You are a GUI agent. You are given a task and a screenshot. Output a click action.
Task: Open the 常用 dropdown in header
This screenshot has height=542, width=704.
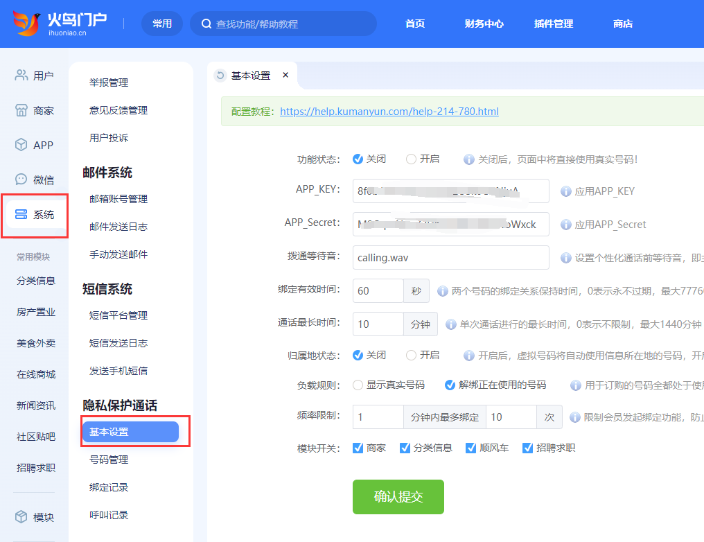click(x=162, y=24)
